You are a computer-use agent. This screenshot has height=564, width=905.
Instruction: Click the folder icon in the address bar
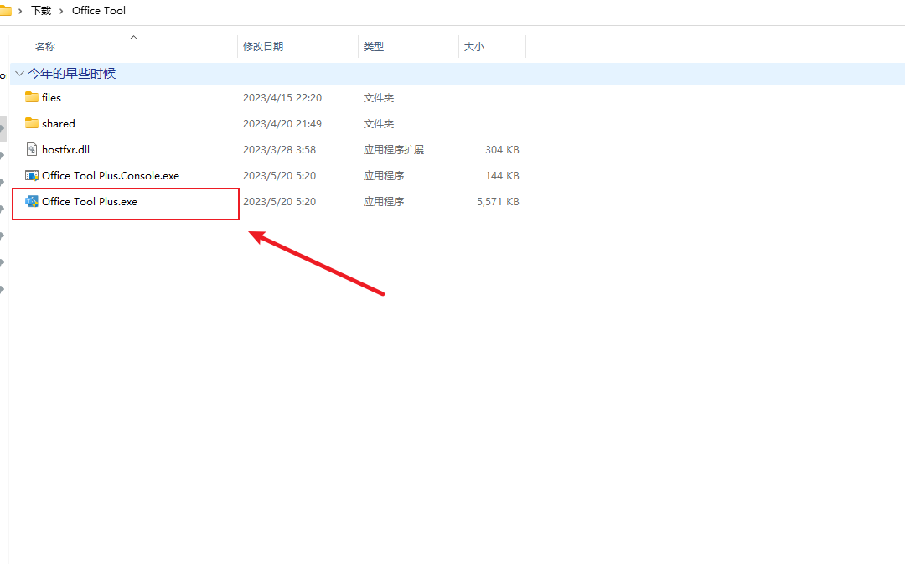4,11
